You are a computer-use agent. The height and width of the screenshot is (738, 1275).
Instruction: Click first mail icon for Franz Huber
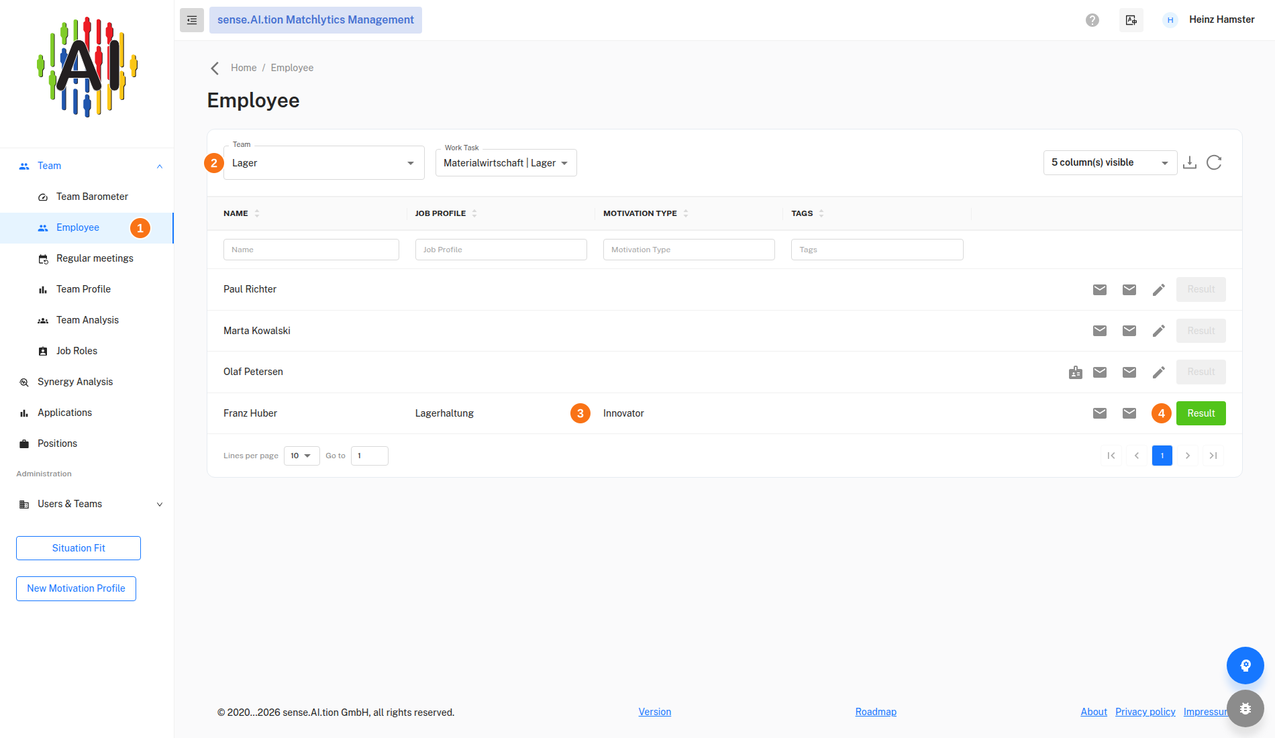pos(1100,413)
